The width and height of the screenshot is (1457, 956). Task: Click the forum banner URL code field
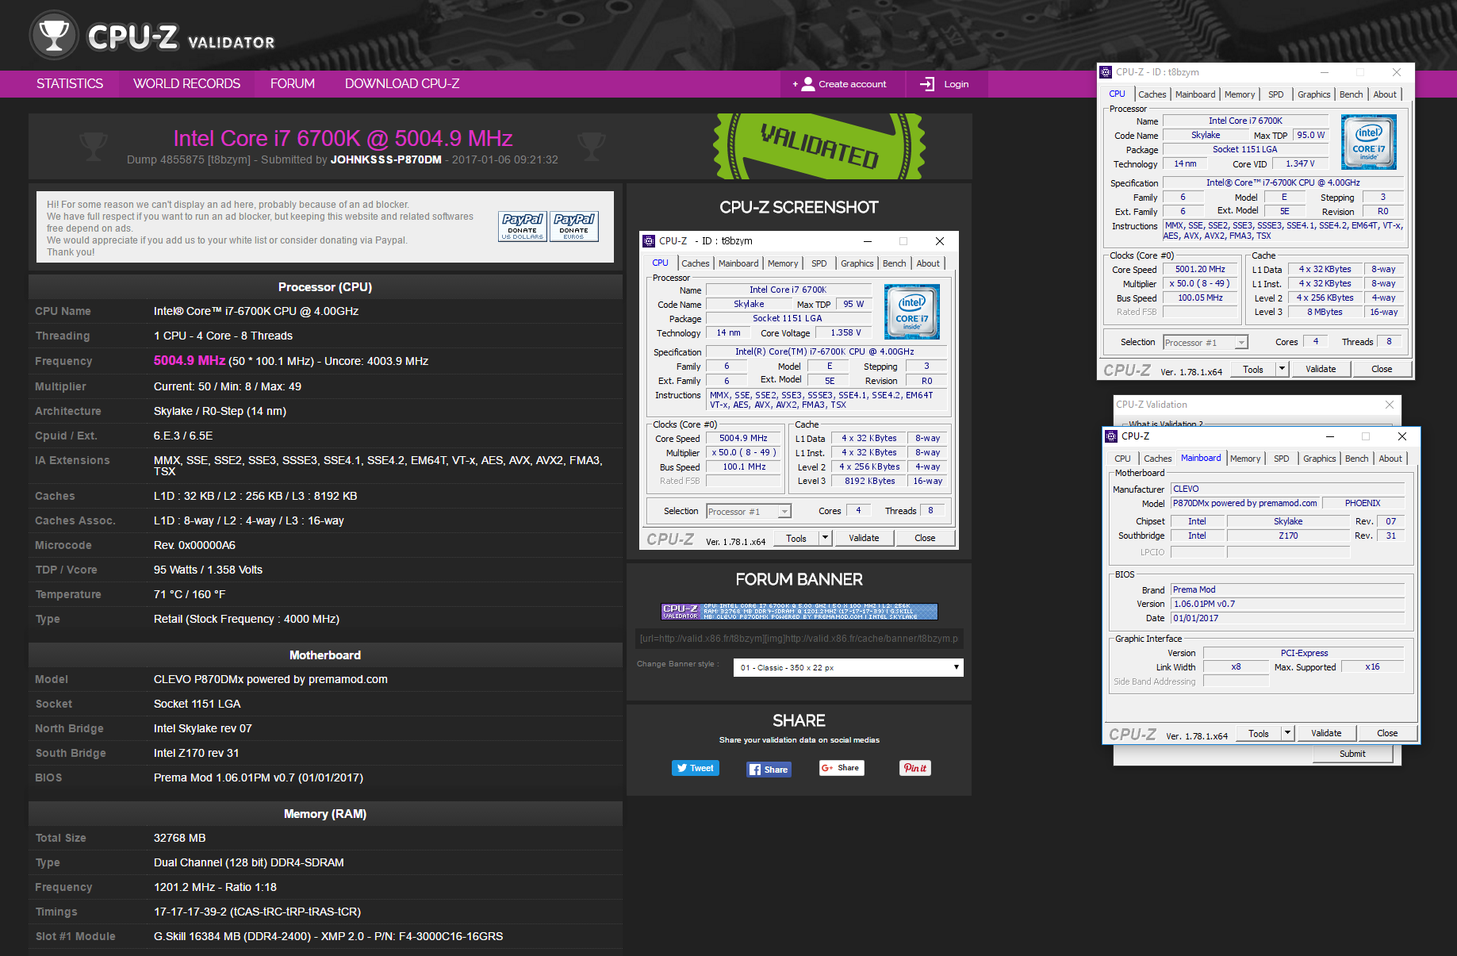[x=799, y=639]
